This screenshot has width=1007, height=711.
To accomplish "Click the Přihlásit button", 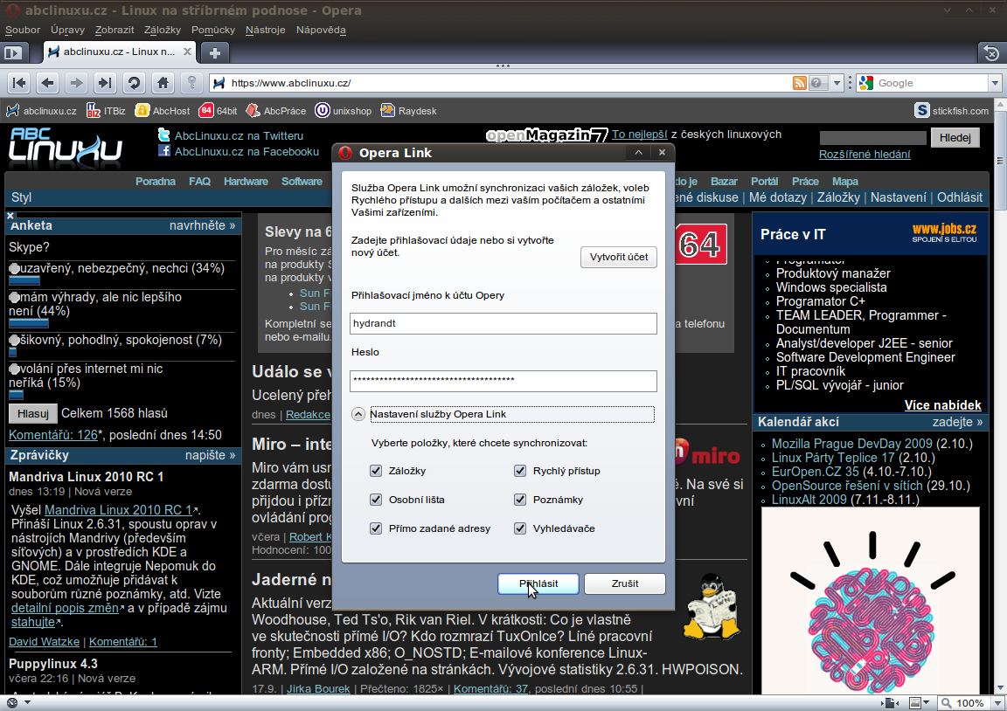I will pos(538,583).
